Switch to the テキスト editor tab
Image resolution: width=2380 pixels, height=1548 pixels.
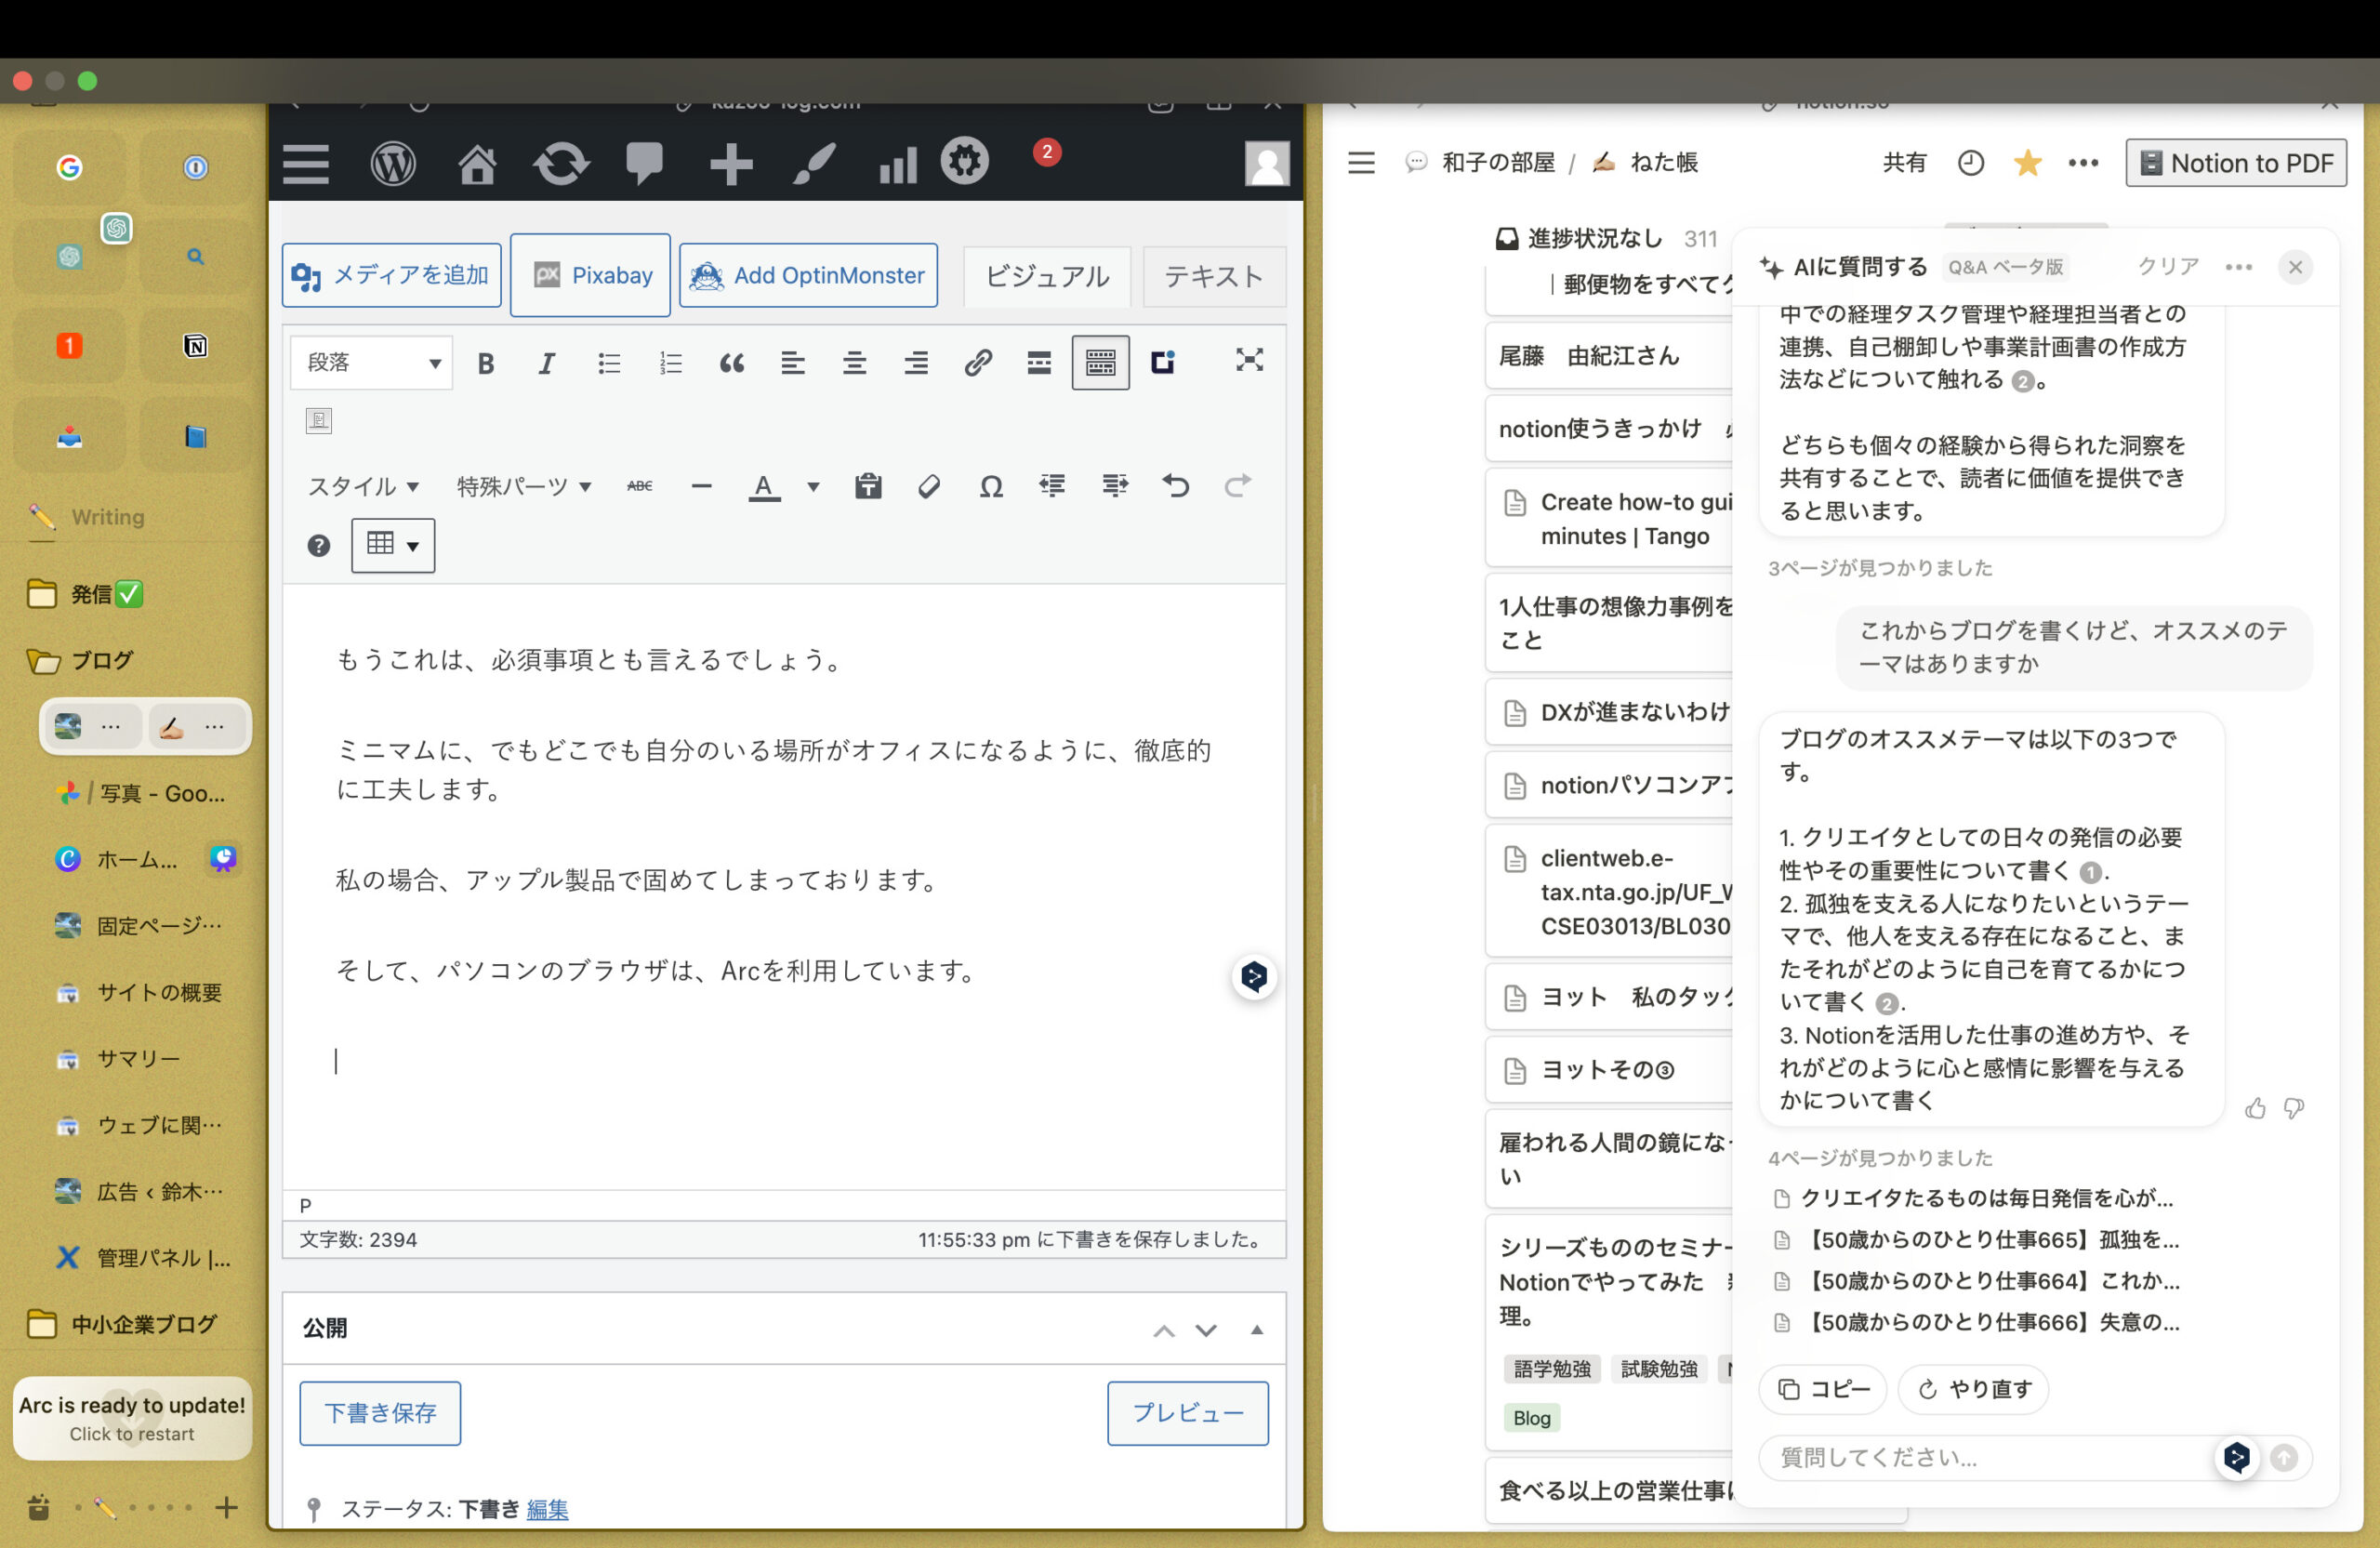[1212, 276]
